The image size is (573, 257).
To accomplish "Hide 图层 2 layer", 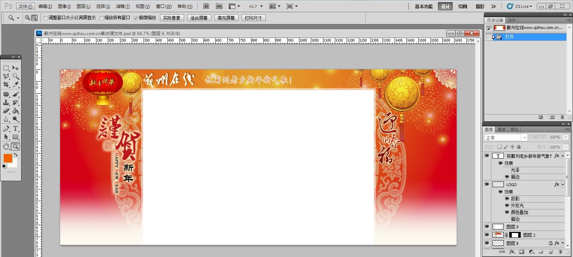I will tap(487, 235).
